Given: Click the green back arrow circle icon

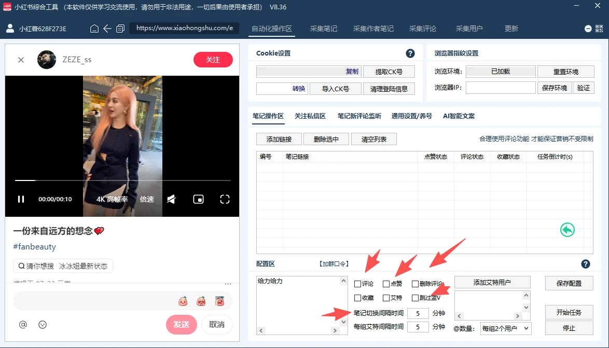Looking at the screenshot, I should click(x=568, y=230).
